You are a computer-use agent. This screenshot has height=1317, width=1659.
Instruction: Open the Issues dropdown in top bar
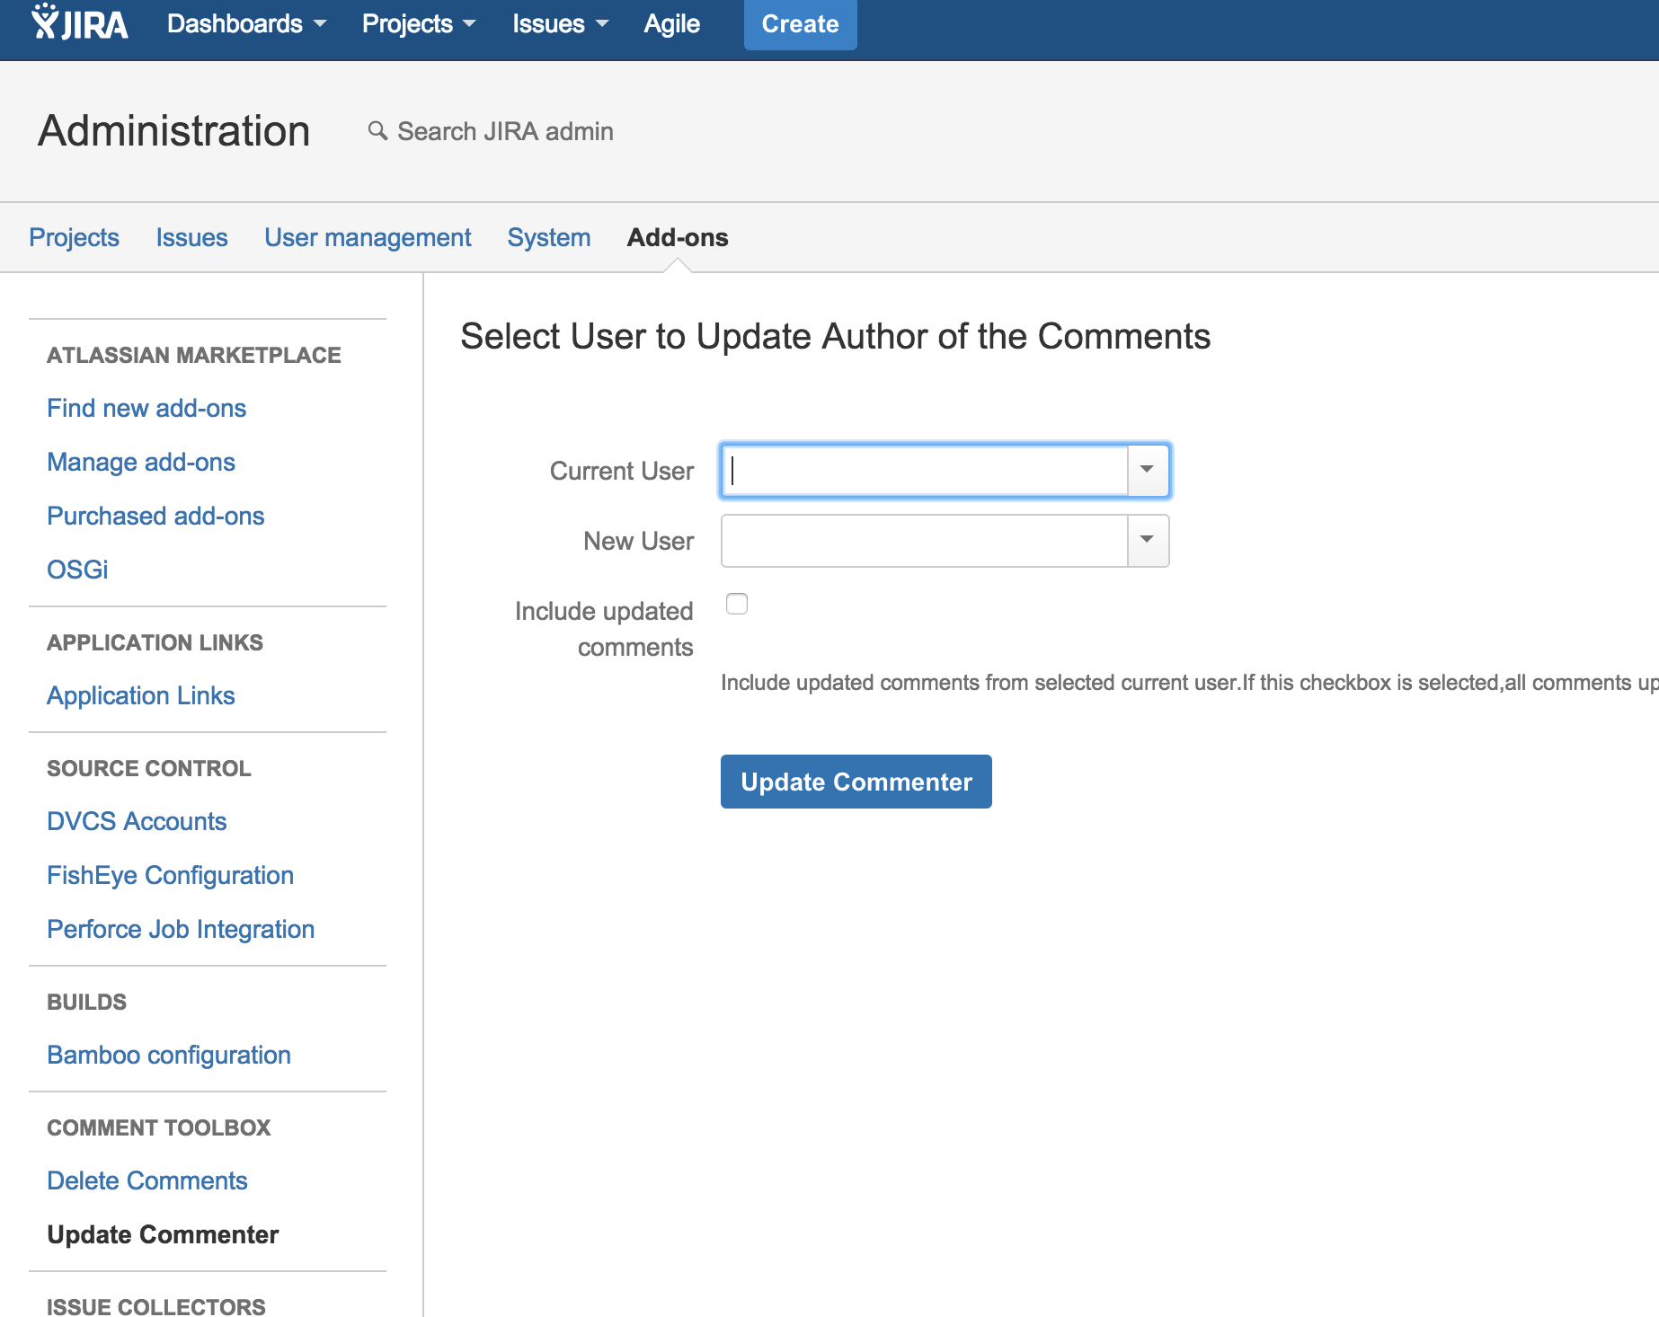click(560, 23)
